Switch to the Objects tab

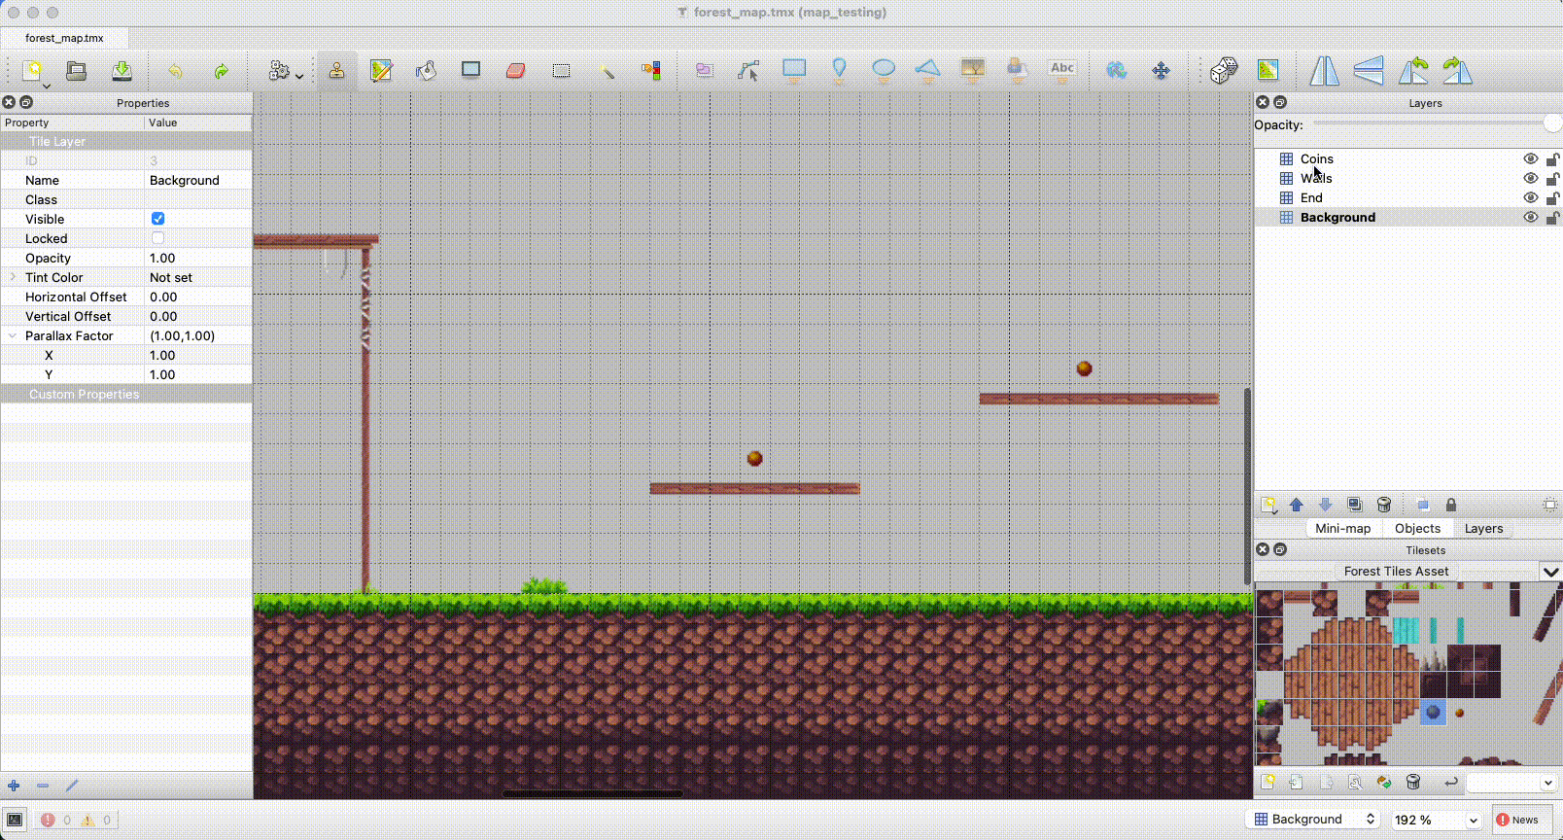1417,529
